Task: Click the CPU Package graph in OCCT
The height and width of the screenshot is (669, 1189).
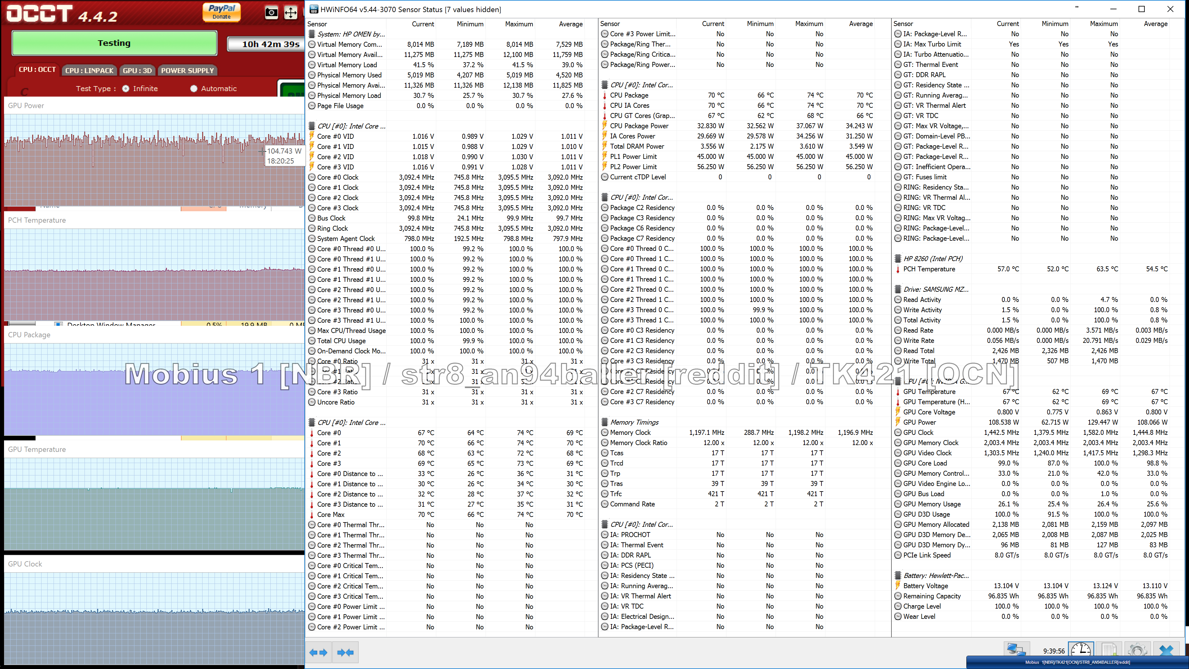Action: click(x=154, y=389)
